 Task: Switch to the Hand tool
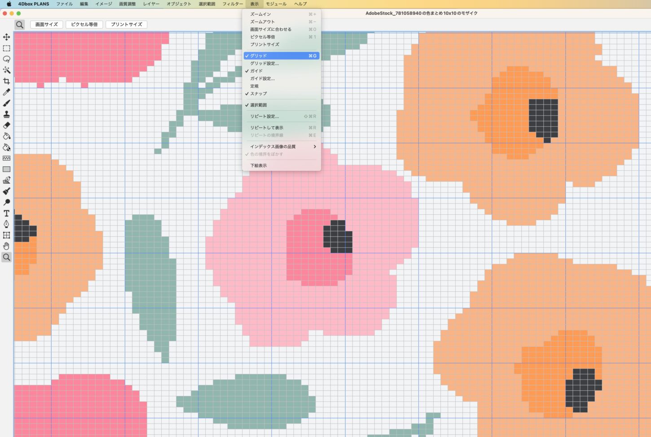[6, 246]
